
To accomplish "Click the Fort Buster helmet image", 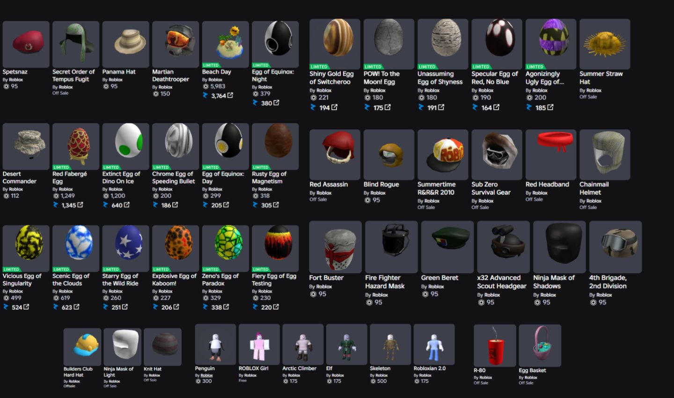I will tap(336, 247).
